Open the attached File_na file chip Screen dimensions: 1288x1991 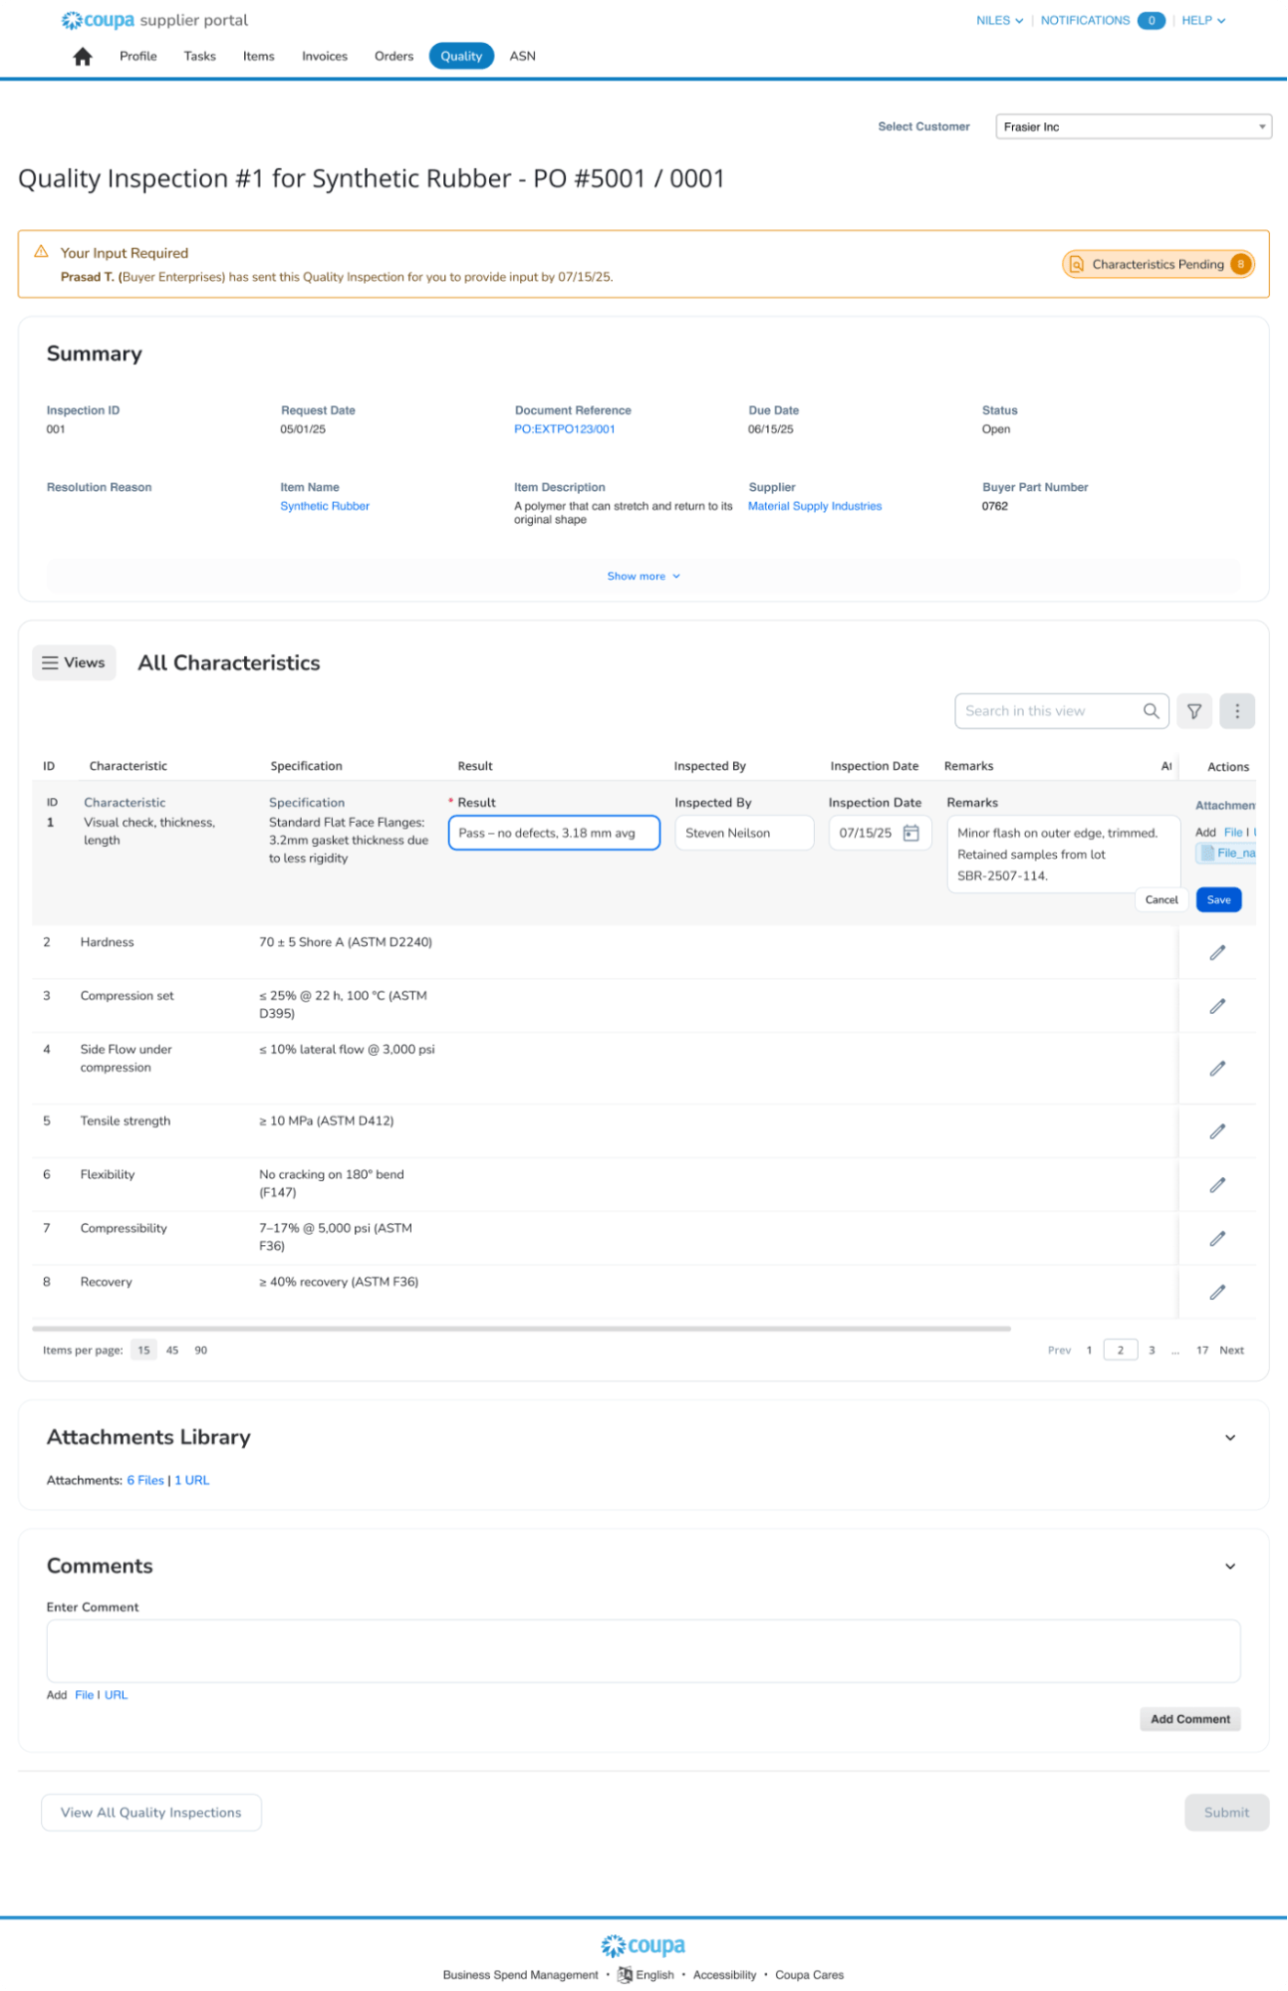(1226, 854)
